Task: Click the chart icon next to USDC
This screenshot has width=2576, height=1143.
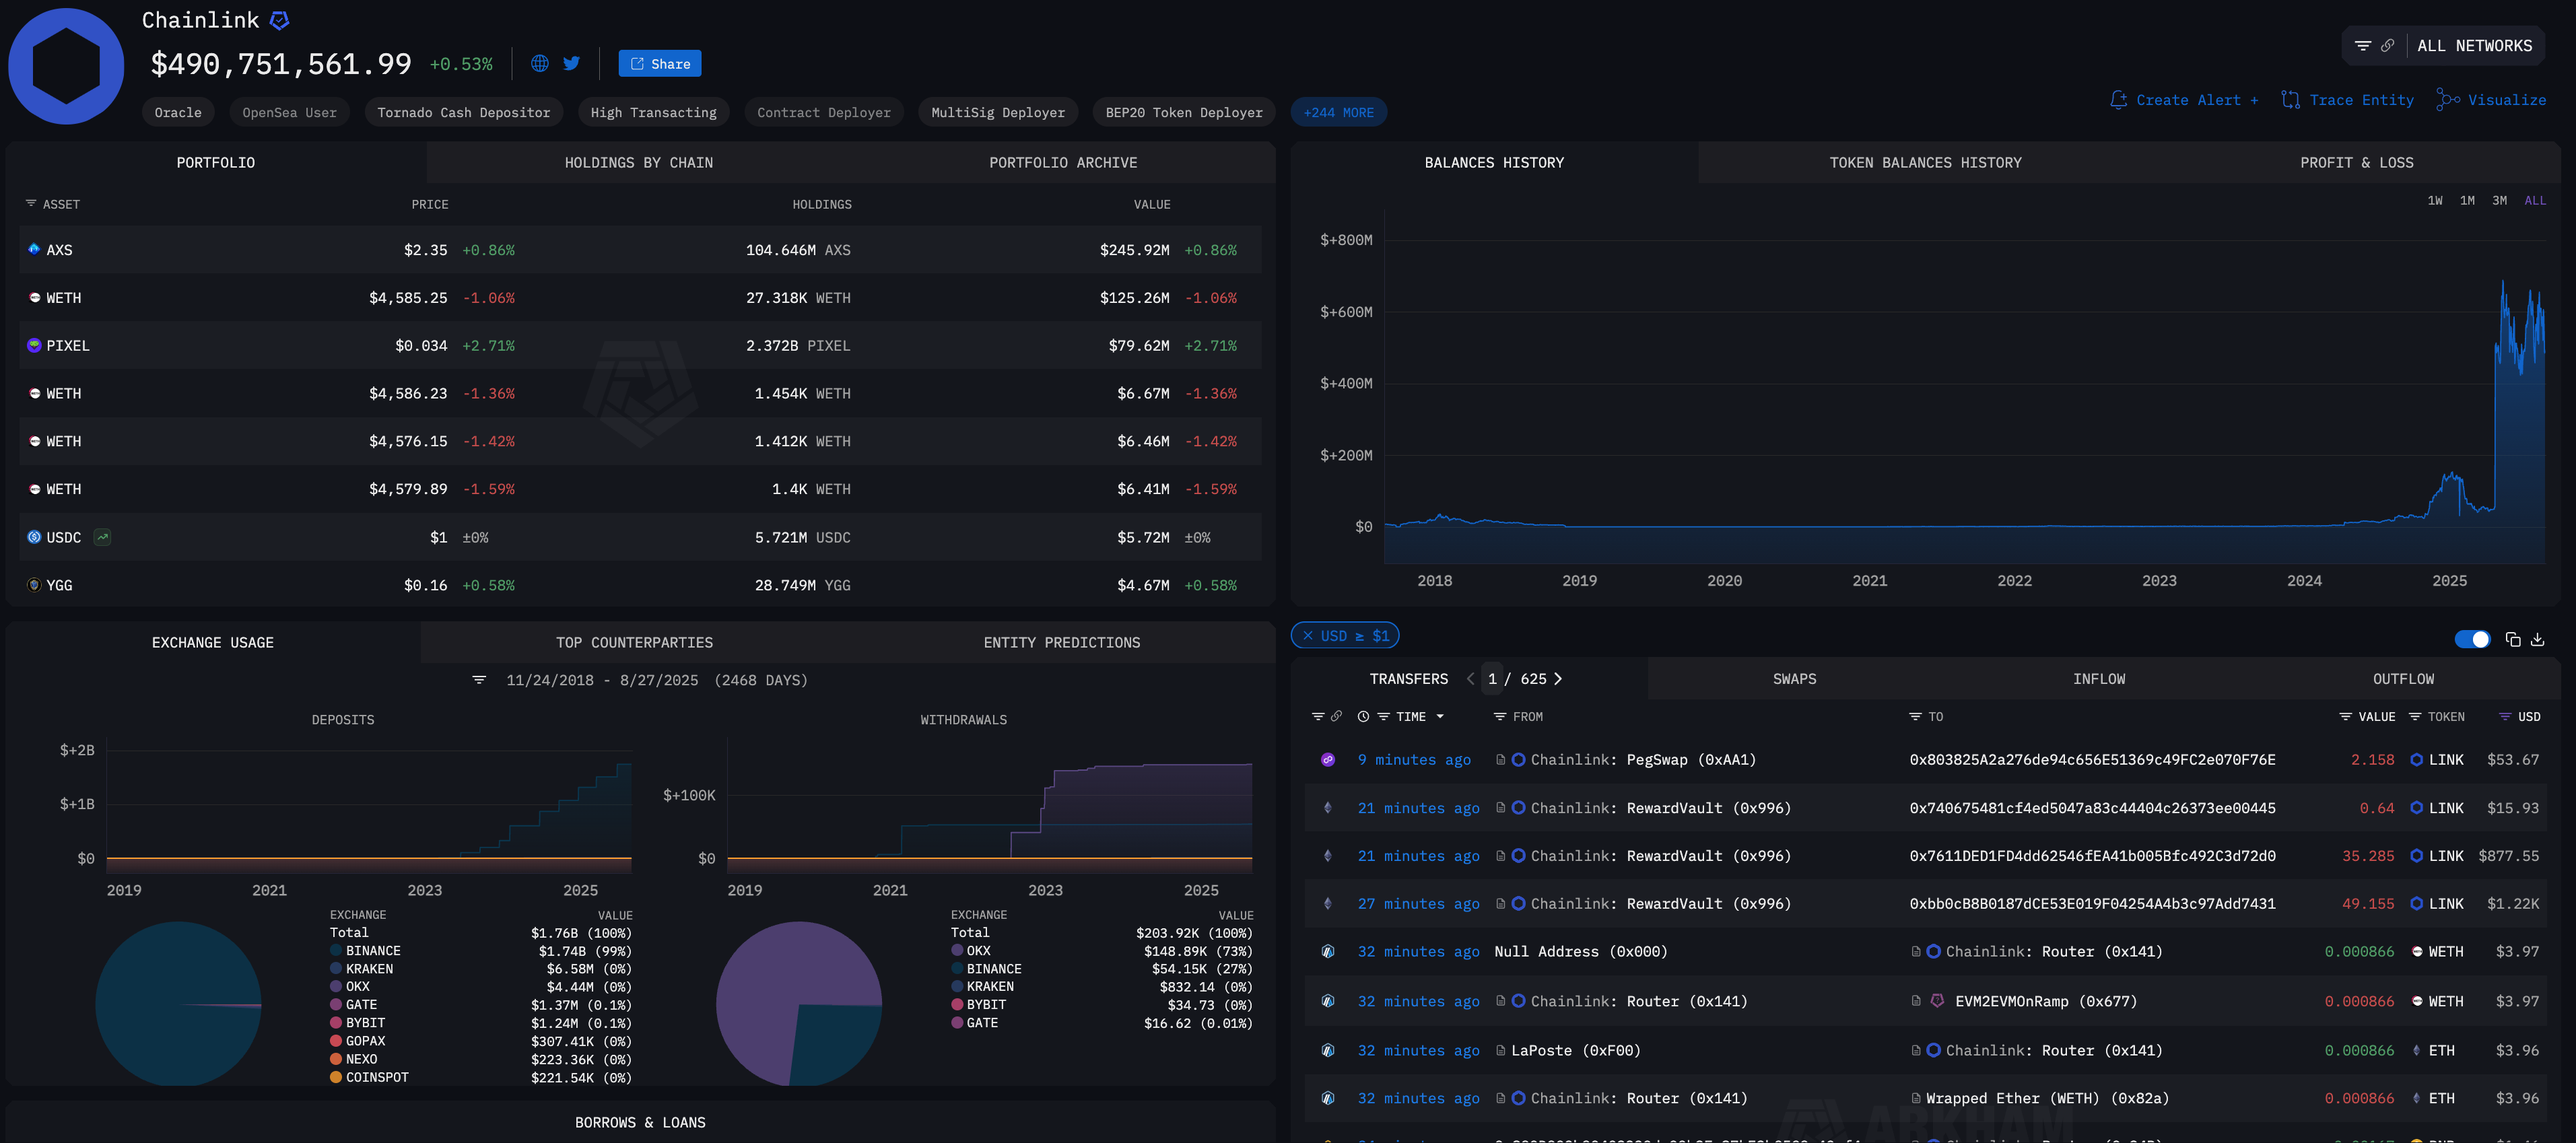Action: [x=102, y=537]
